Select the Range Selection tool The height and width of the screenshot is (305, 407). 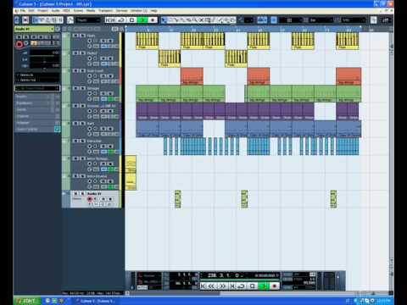click(170, 20)
